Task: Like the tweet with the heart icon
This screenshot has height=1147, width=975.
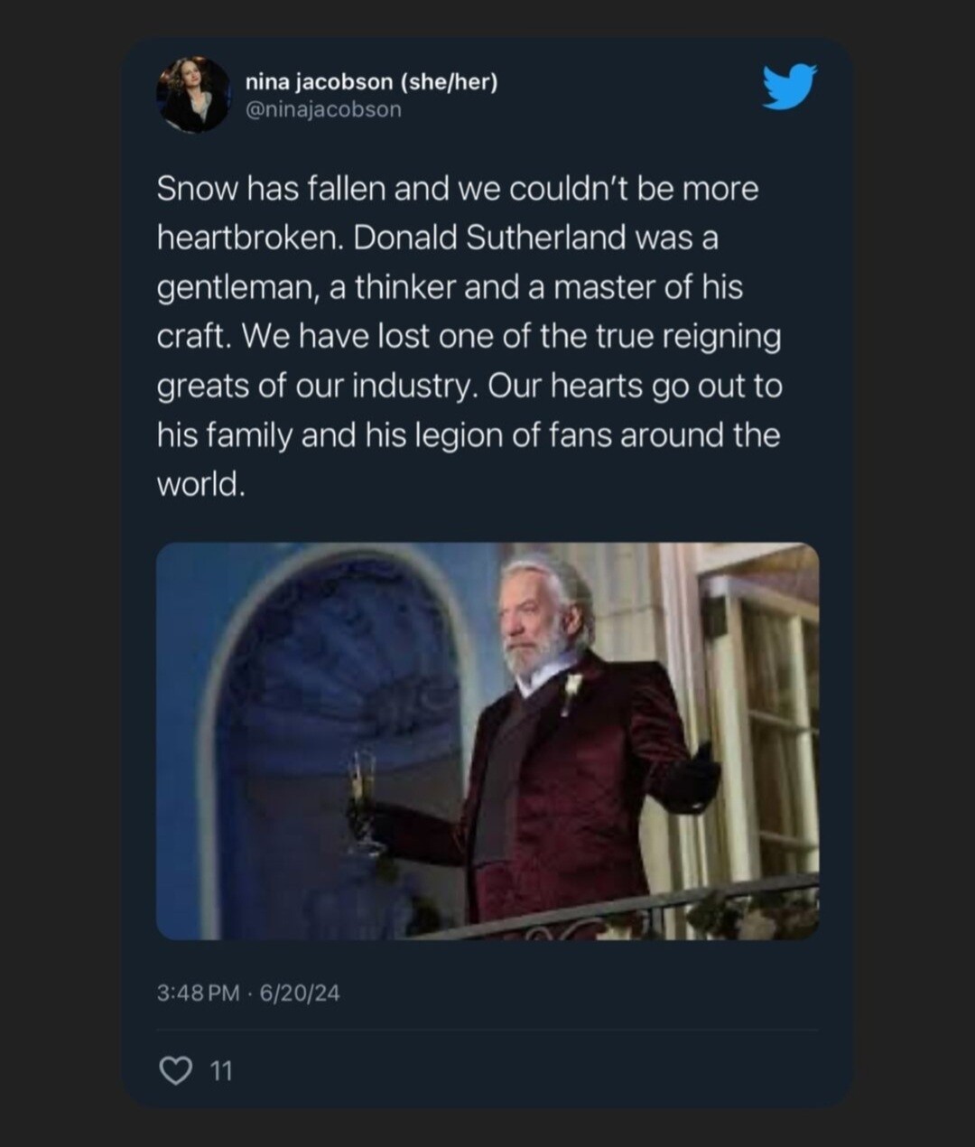Action: [176, 1070]
